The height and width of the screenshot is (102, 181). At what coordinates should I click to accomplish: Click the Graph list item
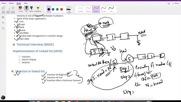[22, 24]
